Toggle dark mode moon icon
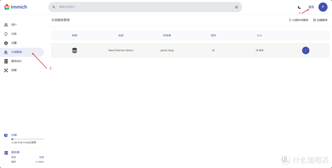 point(299,7)
